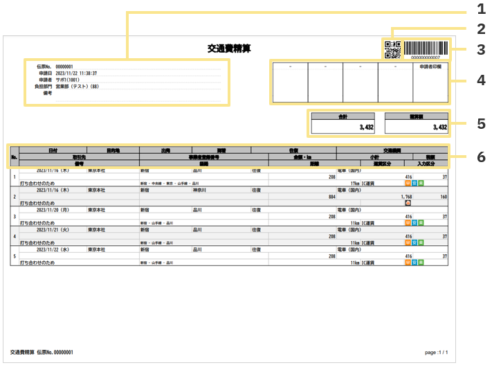Click the page :1 / 1 footer indicator
The height and width of the screenshot is (372, 492).
pos(436,353)
